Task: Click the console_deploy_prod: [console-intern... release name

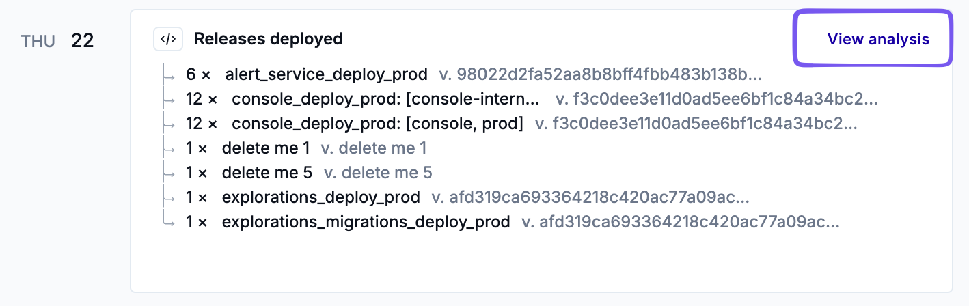Action: 386,99
